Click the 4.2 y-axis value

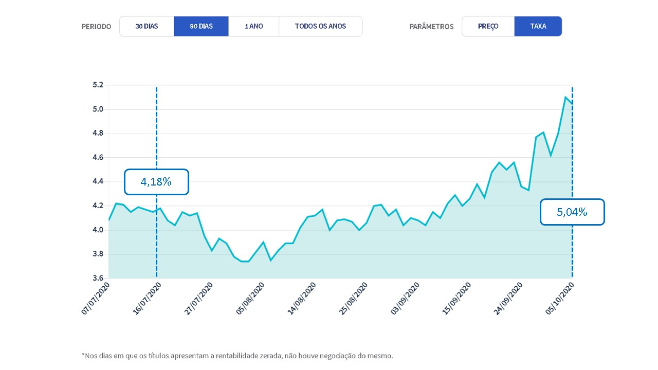(x=98, y=206)
